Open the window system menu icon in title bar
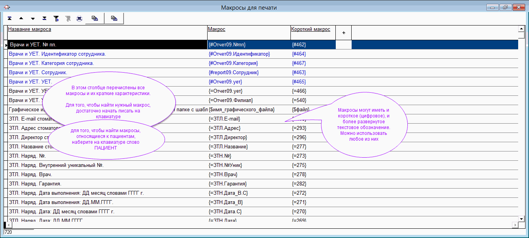The height and width of the screenshot is (238, 529). tap(7, 7)
